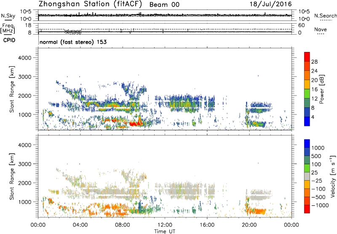Click the "Slant Range [km]" label of the power panel

coord(12,89)
